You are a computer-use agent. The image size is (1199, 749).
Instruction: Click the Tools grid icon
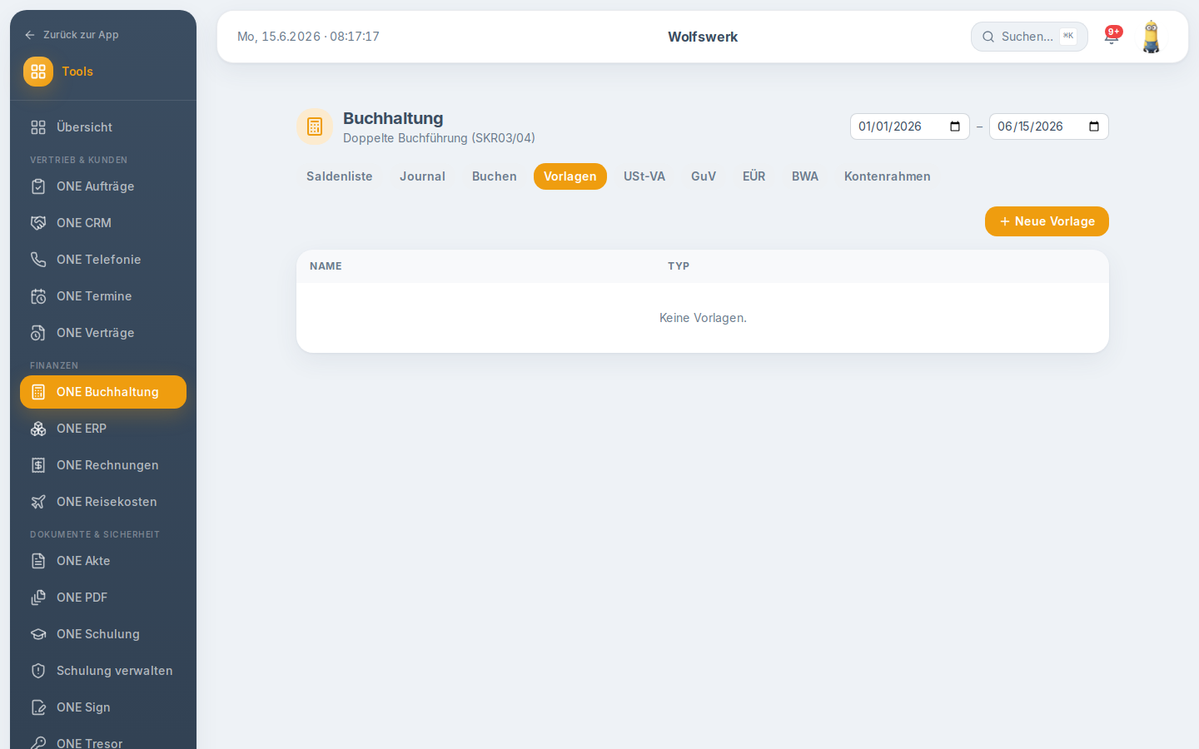click(38, 72)
